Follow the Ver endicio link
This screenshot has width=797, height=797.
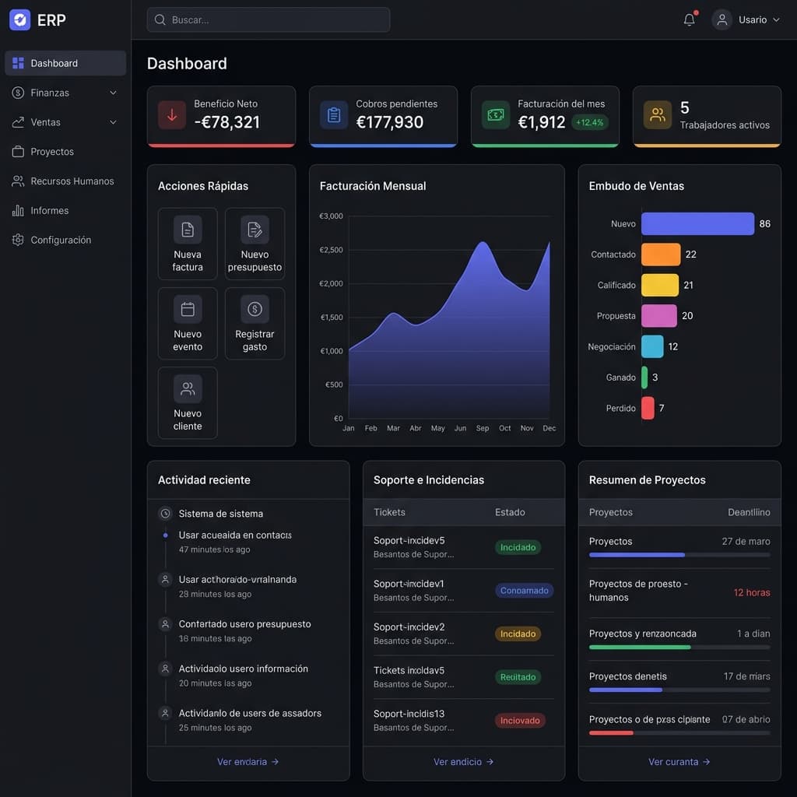click(463, 761)
